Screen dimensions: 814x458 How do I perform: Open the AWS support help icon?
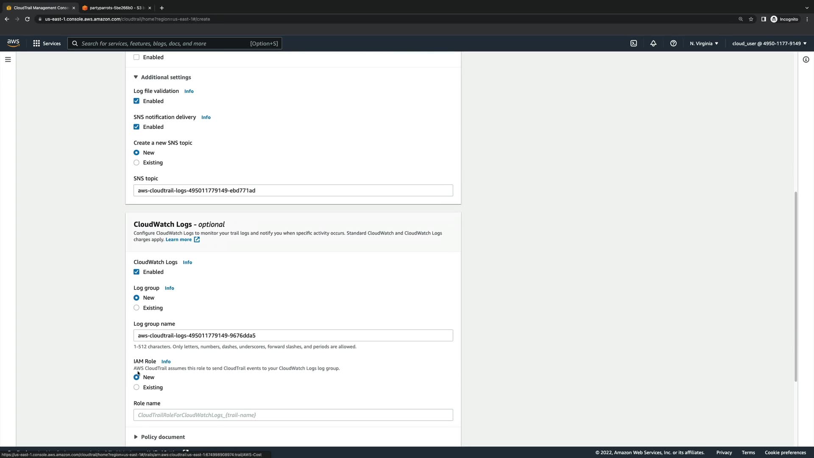(673, 43)
